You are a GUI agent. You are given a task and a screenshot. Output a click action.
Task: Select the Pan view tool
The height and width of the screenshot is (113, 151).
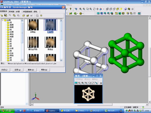(98, 9)
